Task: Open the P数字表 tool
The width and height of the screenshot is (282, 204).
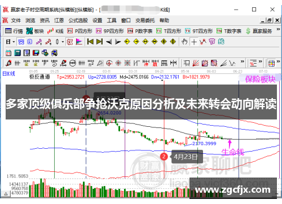Action: pos(140,31)
